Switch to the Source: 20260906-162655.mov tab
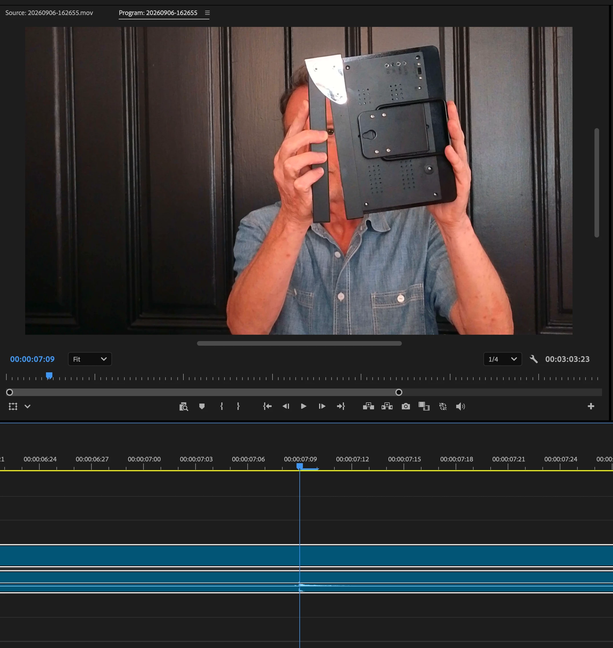The width and height of the screenshot is (613, 648). coord(49,13)
